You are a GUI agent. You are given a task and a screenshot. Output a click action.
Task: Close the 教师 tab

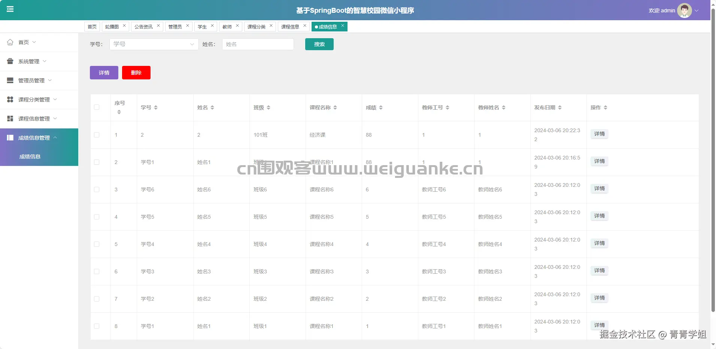click(x=237, y=26)
